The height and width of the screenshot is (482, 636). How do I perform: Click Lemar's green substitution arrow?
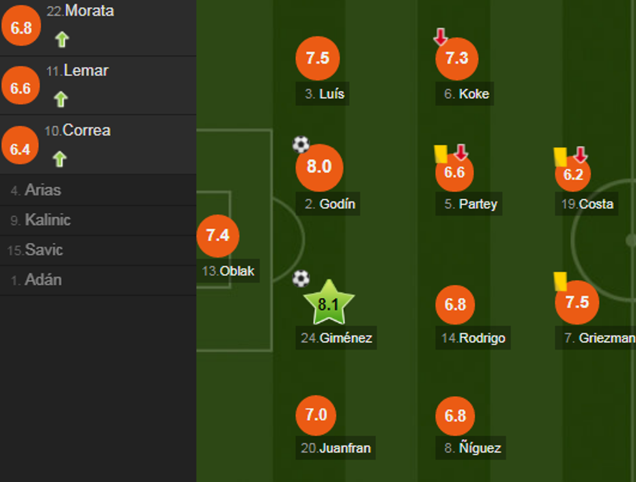click(60, 99)
